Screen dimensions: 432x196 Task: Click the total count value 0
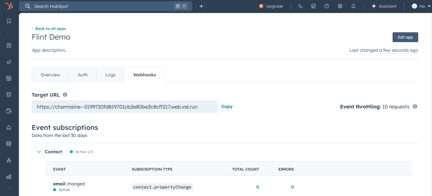coord(257,187)
